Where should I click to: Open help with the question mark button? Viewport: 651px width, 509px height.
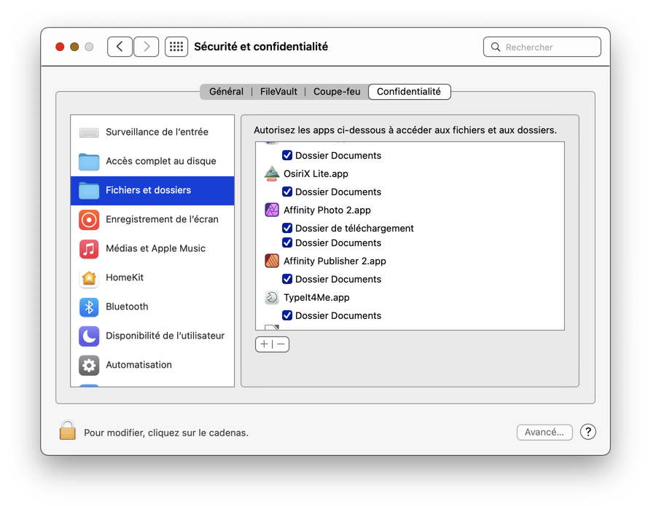pyautogui.click(x=588, y=432)
